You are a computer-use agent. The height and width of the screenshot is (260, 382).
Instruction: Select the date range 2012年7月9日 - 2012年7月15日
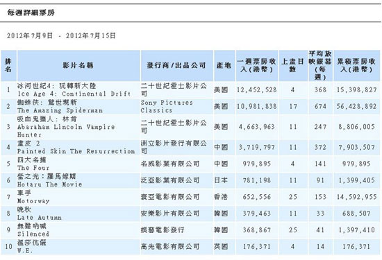(61, 36)
